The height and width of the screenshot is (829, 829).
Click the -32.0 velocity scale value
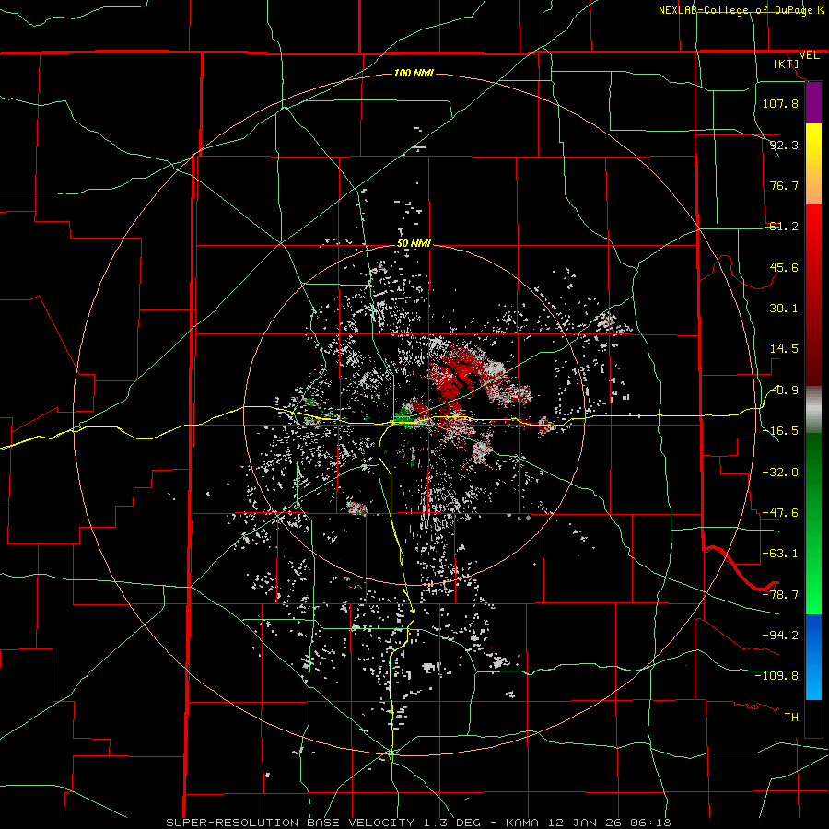tap(780, 473)
